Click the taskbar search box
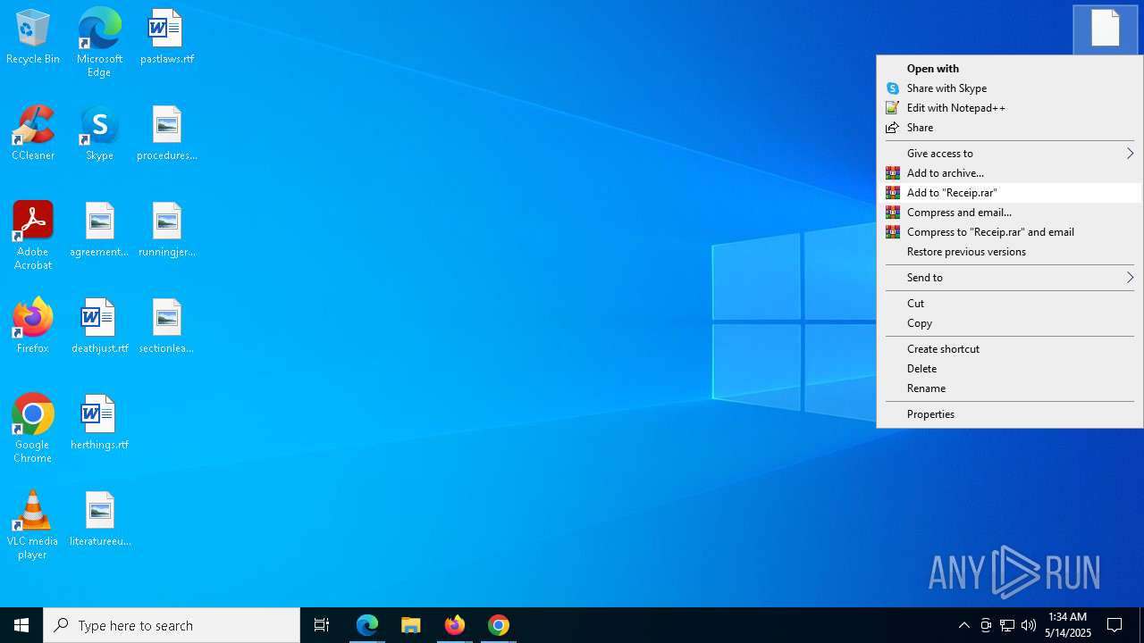This screenshot has height=643, width=1144. tap(172, 625)
